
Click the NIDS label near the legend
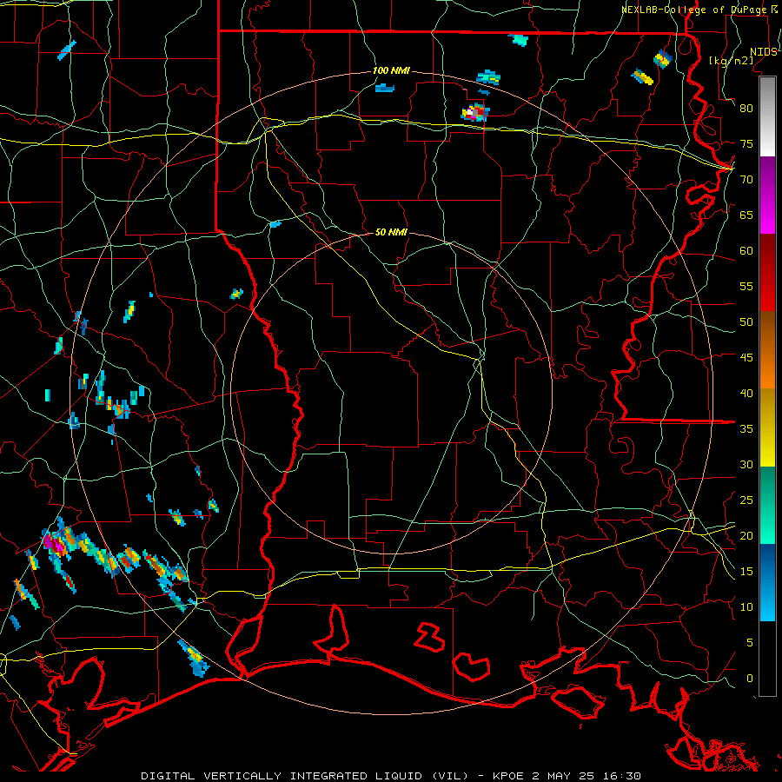click(763, 52)
